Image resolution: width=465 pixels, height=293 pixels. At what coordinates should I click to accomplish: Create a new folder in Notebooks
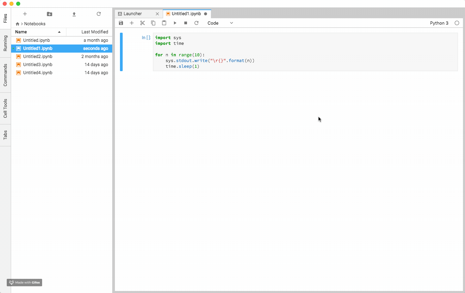[x=50, y=14]
